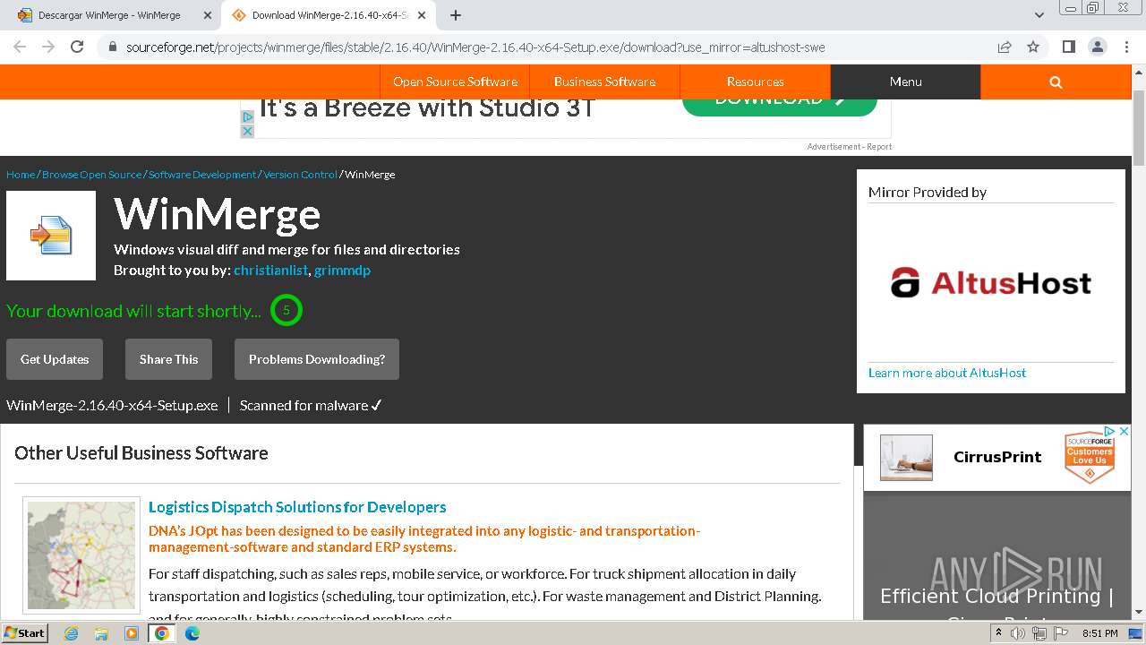Click the download countdown circle

[x=286, y=310]
